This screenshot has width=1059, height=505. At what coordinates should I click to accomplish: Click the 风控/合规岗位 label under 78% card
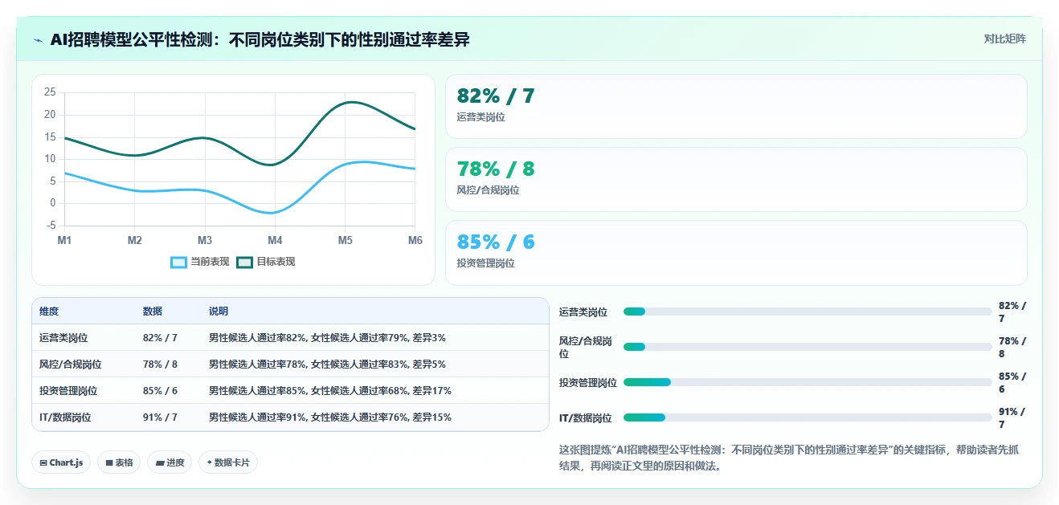tap(488, 190)
